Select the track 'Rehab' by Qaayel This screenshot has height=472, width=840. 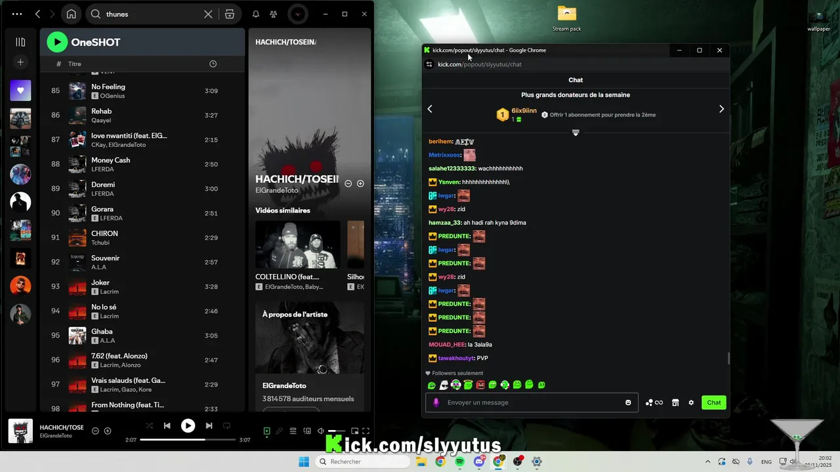(142, 115)
